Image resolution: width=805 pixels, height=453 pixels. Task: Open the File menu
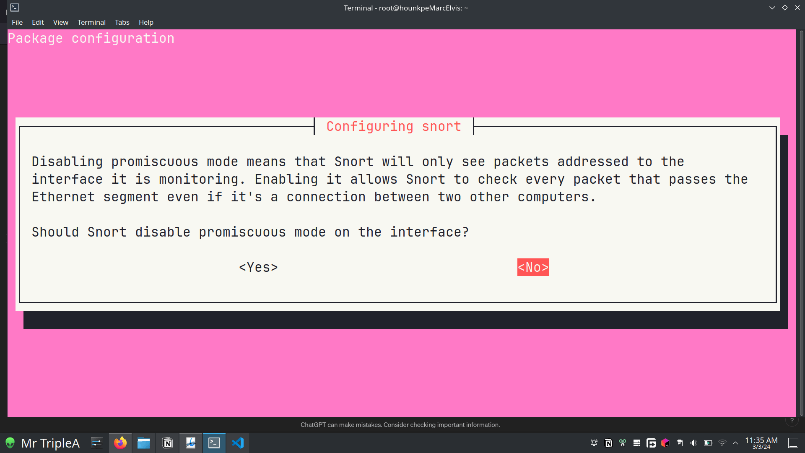[17, 22]
